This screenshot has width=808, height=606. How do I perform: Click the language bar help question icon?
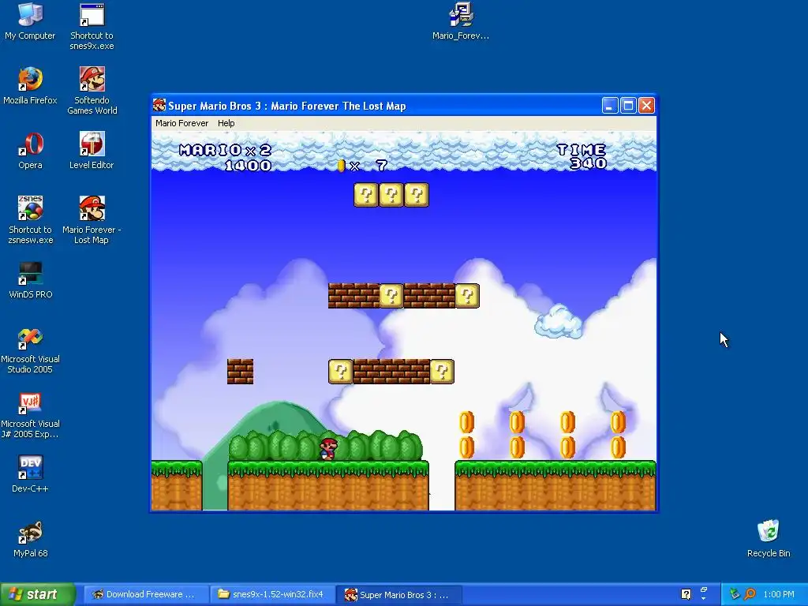click(686, 594)
